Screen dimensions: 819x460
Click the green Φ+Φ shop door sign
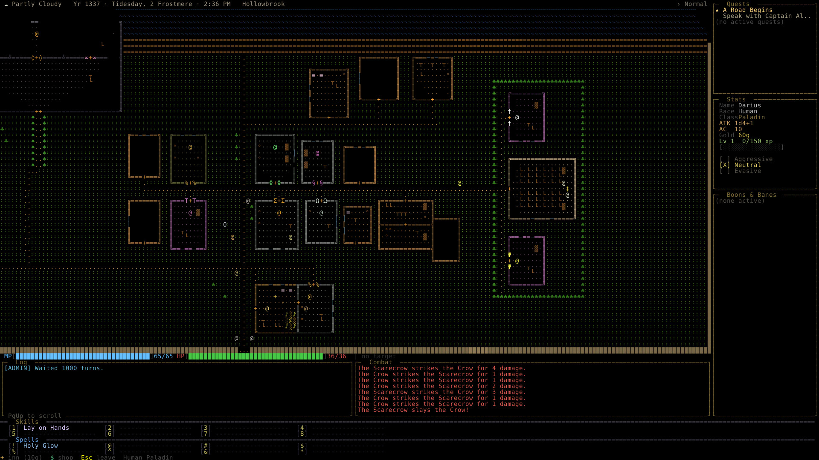click(x=275, y=183)
